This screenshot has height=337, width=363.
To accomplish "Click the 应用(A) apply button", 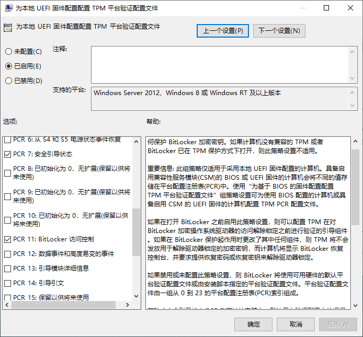I will coord(338,324).
